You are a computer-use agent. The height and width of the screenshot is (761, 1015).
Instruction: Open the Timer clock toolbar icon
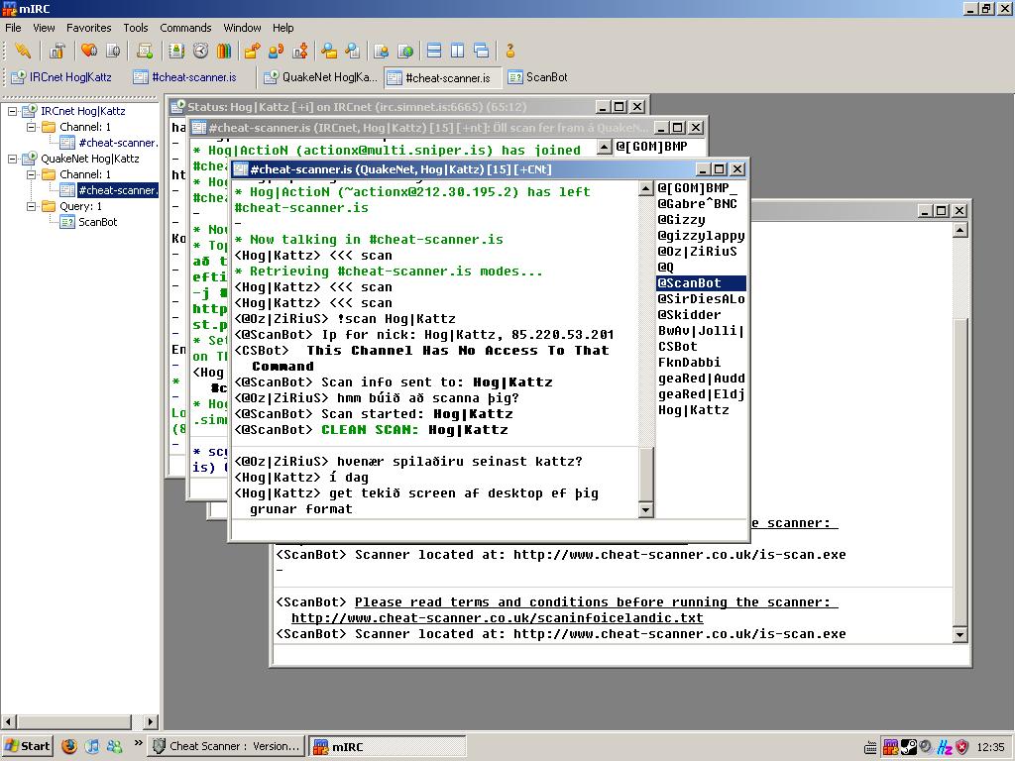pos(200,51)
